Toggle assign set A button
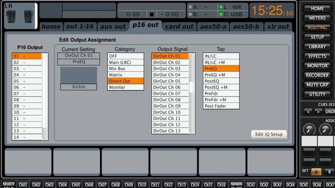This screenshot has height=188, width=335. tap(316, 172)
